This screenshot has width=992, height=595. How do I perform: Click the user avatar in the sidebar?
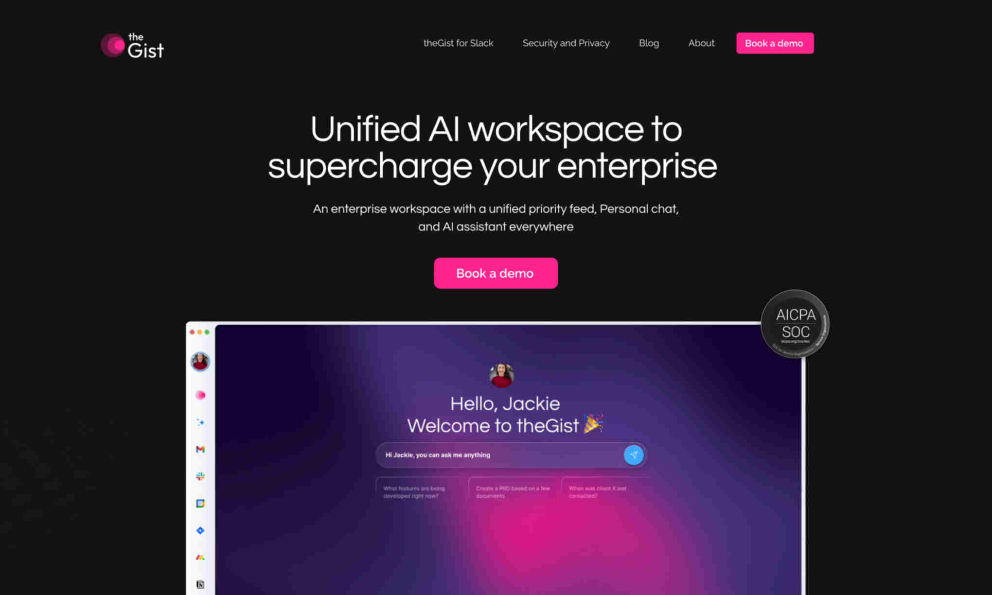pos(200,361)
